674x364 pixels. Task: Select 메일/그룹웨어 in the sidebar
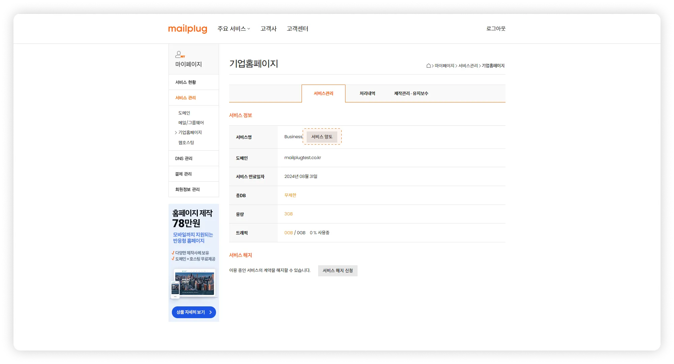(x=191, y=123)
